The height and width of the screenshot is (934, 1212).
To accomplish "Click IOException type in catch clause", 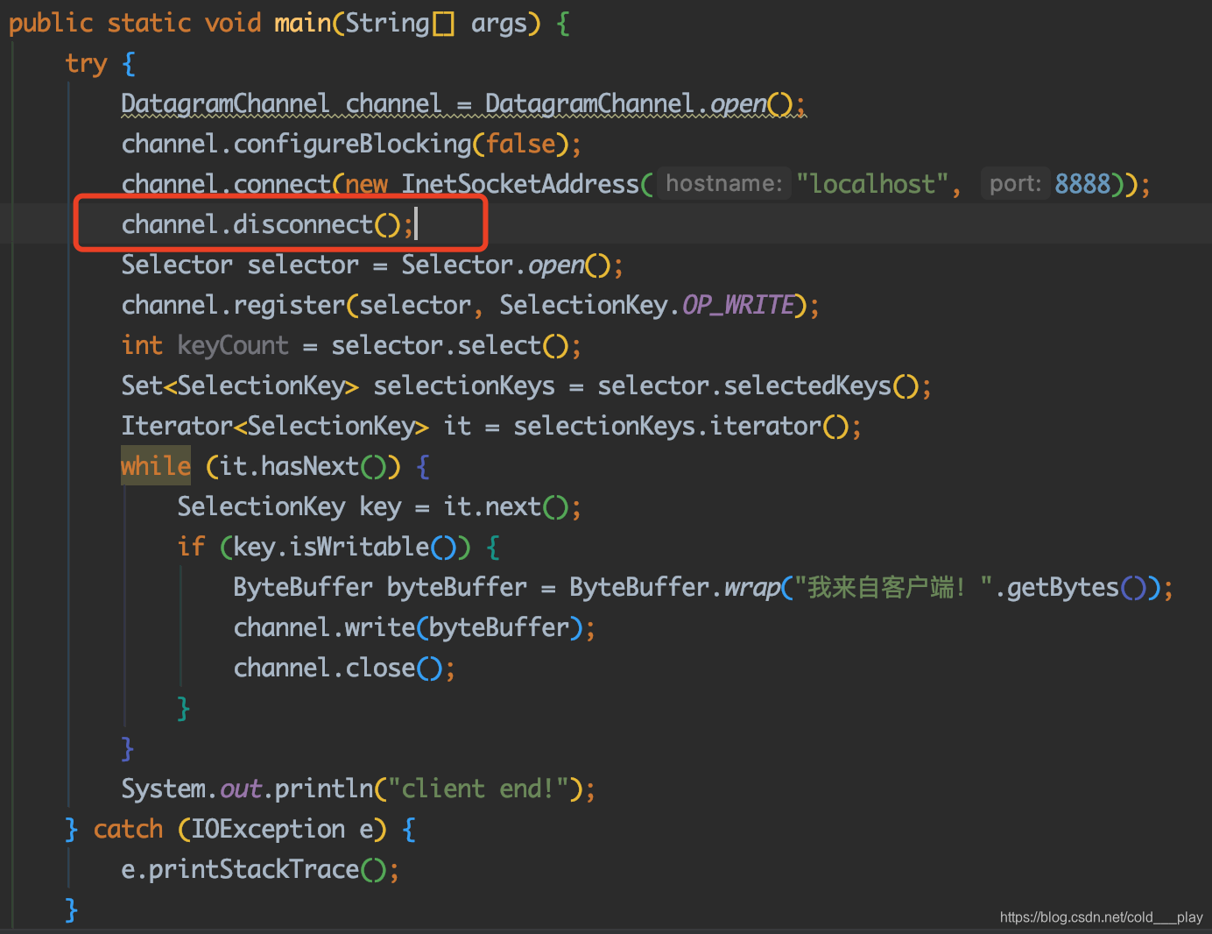I will 268,829.
